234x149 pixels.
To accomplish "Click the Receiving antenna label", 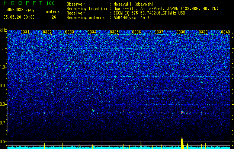I will pos(86,18).
